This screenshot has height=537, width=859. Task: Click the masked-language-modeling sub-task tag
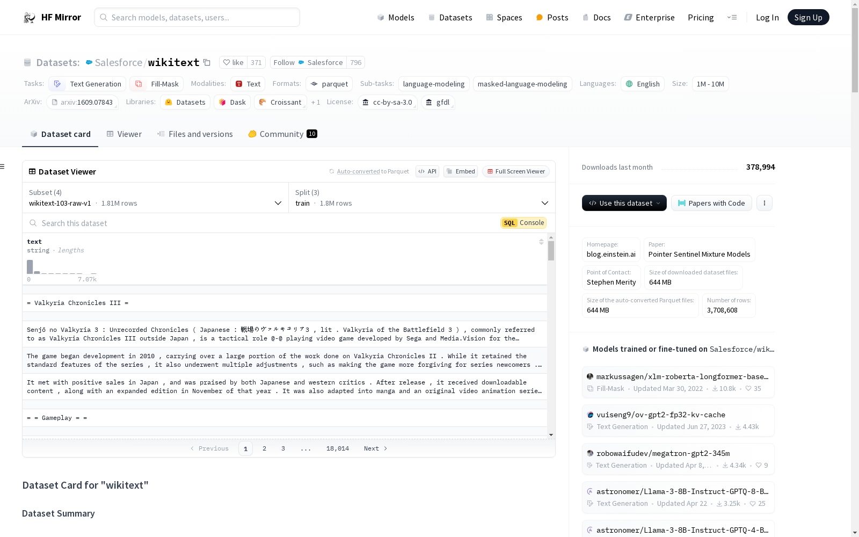pos(522,84)
